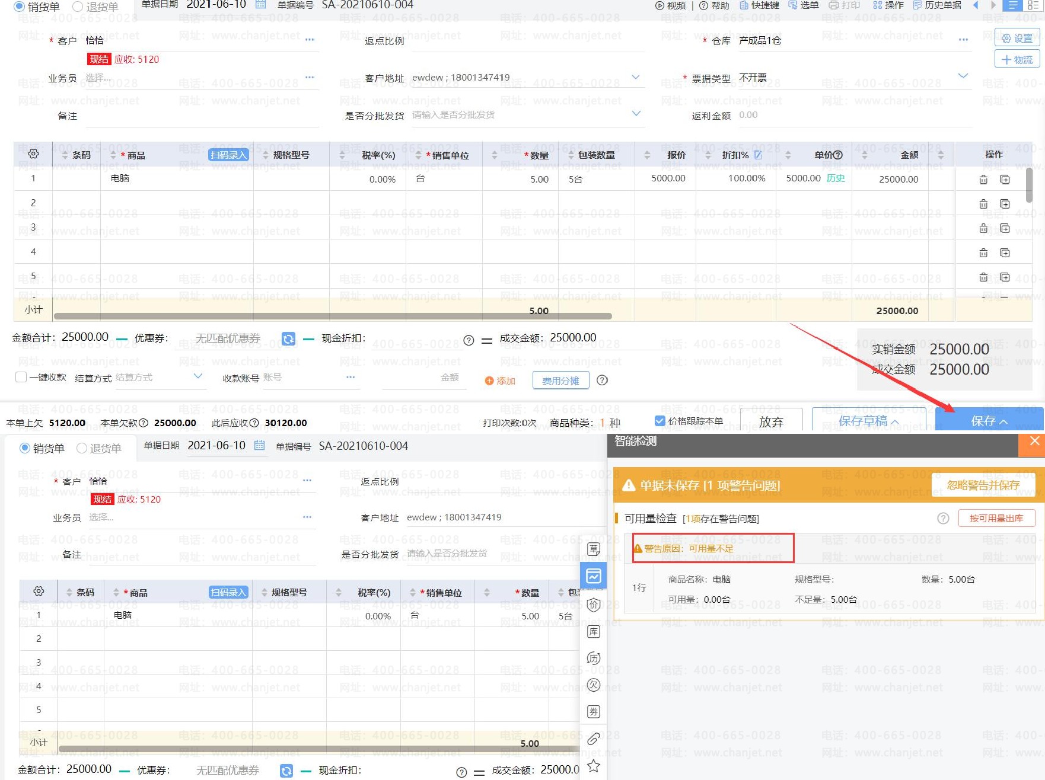
Task: Select the 退货单 radio button
Action: click(78, 7)
